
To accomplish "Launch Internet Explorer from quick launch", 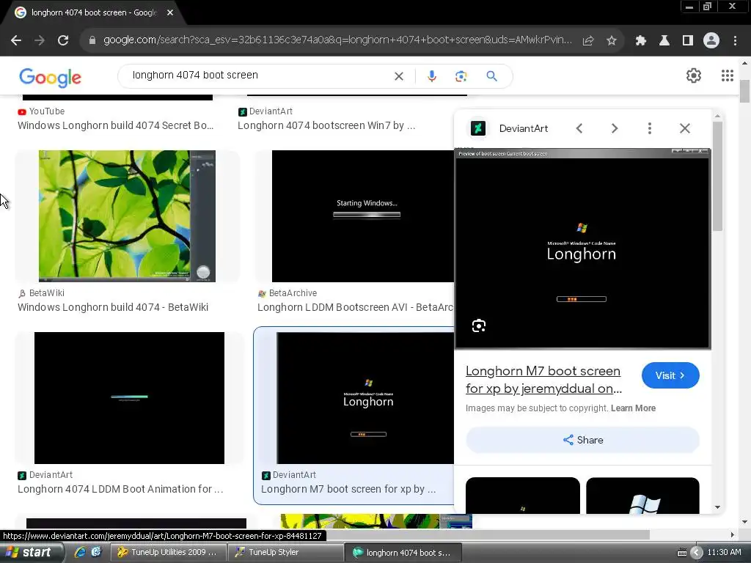I will pos(80,552).
